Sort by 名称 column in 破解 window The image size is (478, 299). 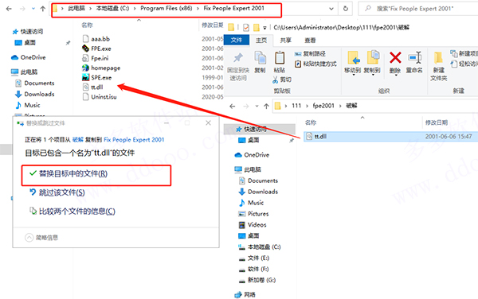pos(311,122)
